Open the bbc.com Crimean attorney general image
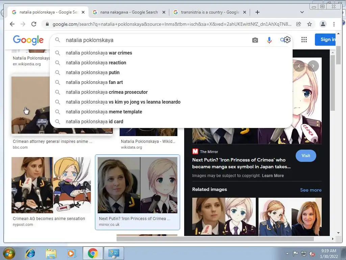Screen dimensions: 346x260 pyautogui.click(x=31, y=105)
